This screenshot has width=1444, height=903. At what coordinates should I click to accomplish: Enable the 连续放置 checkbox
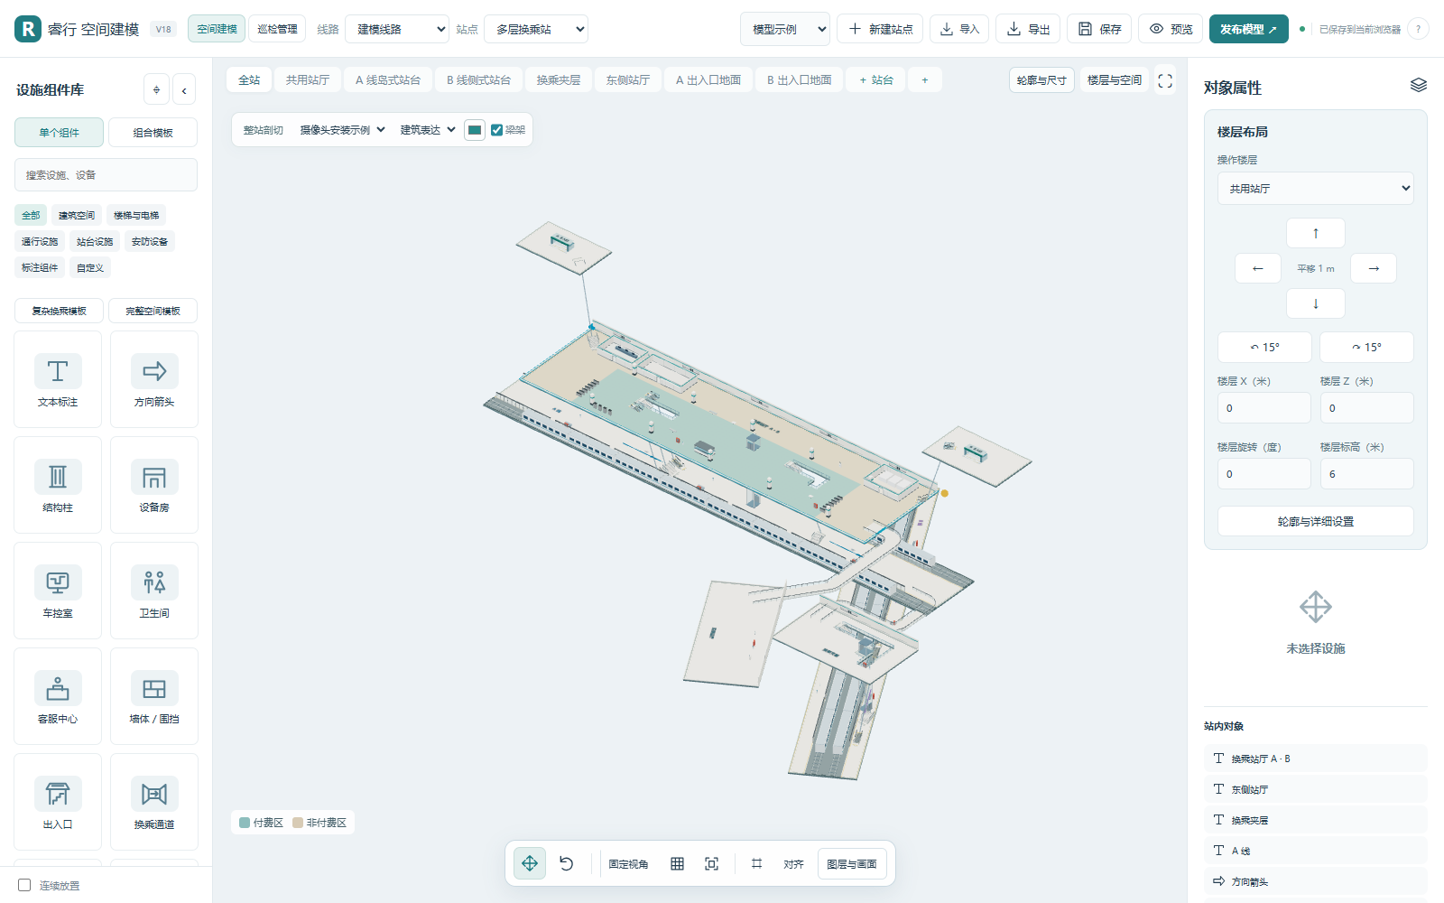[x=24, y=885]
